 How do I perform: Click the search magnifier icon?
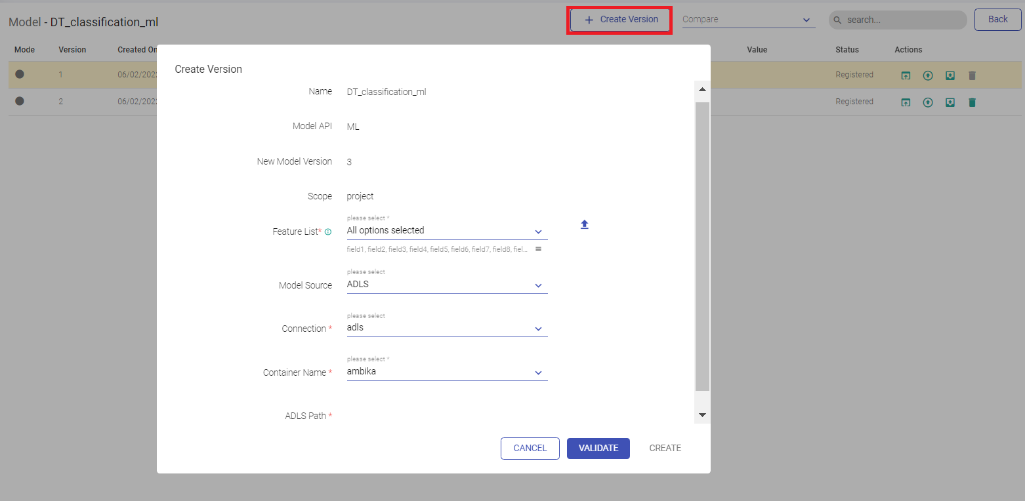pyautogui.click(x=837, y=20)
